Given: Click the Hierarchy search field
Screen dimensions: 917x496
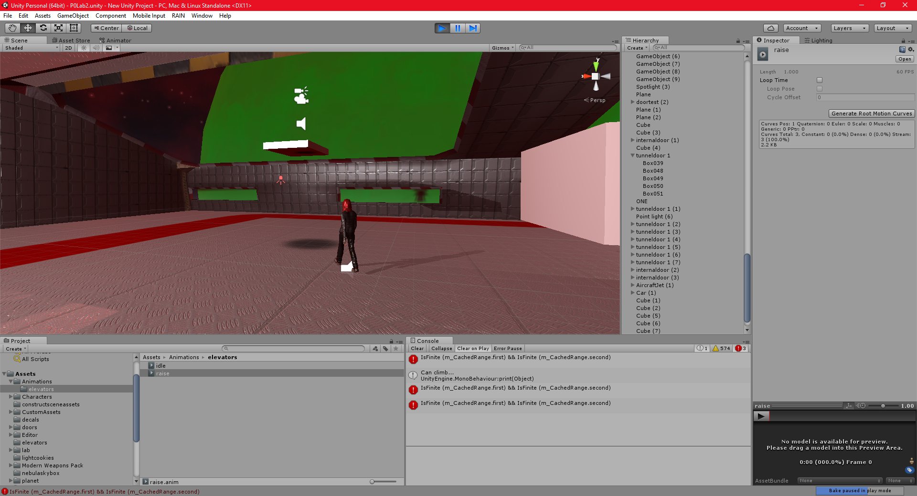Looking at the screenshot, I should [698, 48].
